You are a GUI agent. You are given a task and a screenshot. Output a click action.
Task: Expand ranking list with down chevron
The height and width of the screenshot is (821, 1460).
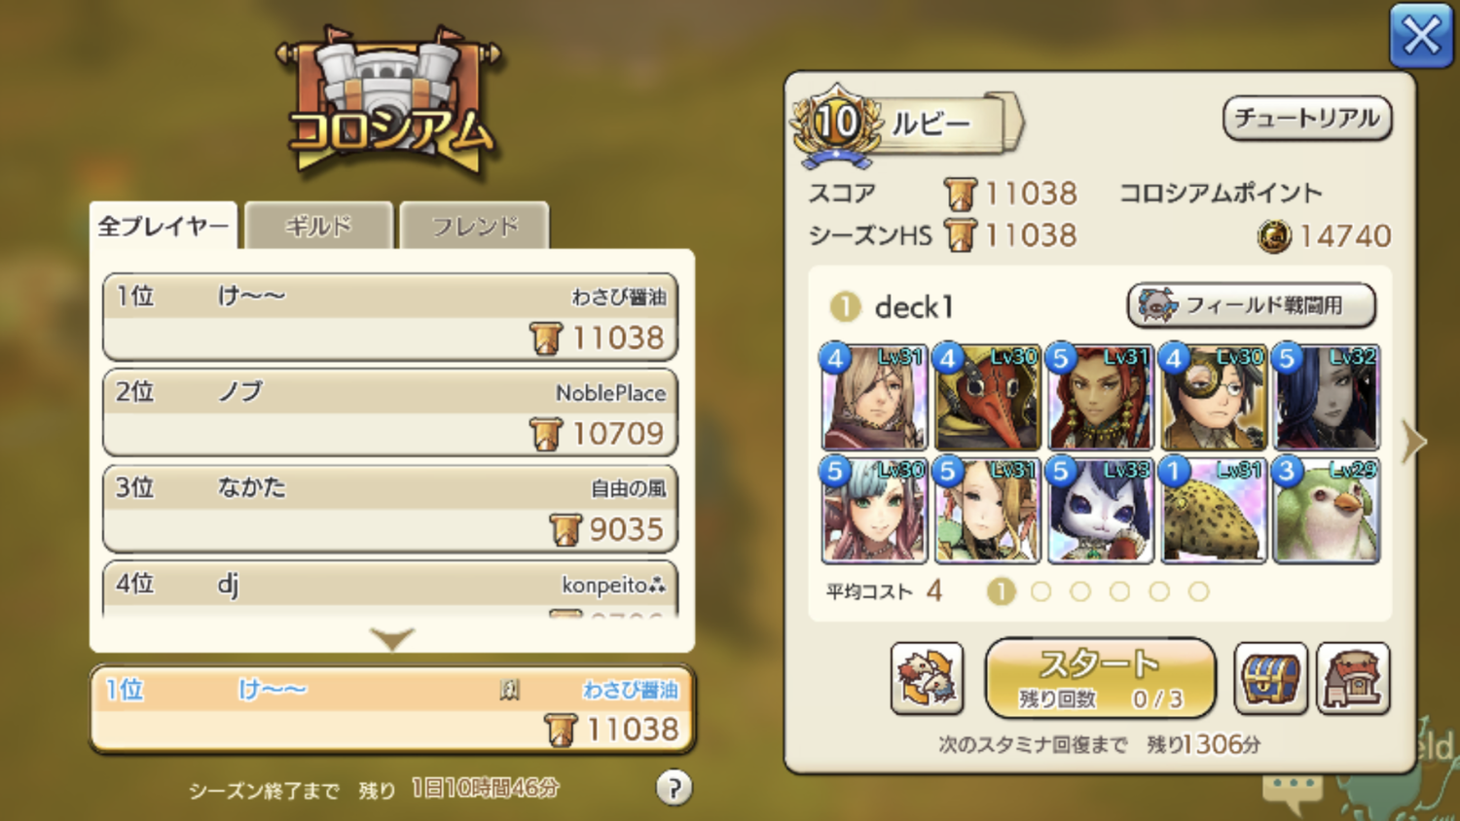coord(392,638)
